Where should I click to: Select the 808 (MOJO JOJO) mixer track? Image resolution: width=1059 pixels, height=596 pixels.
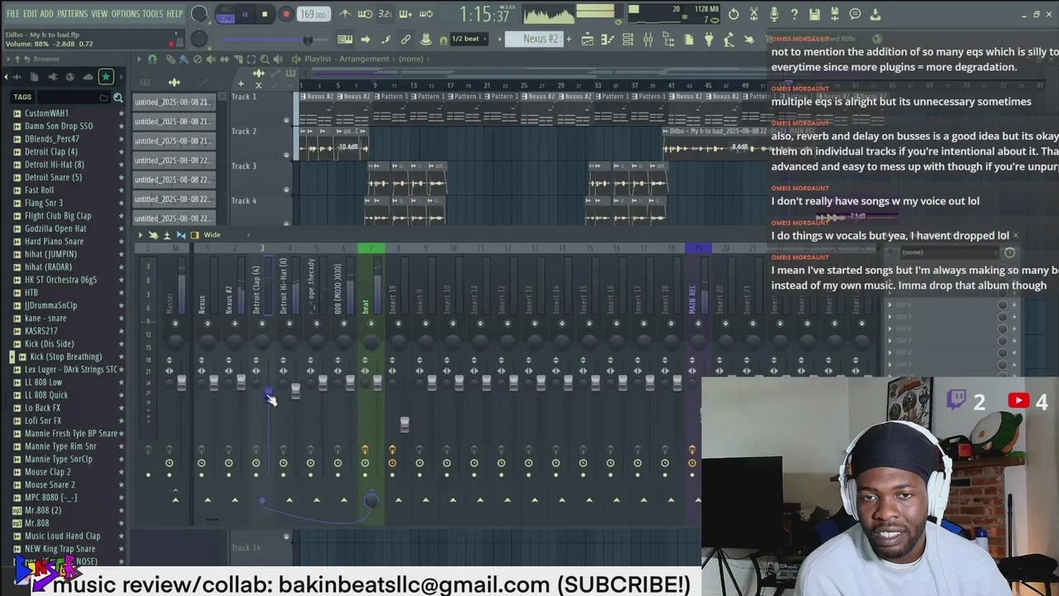(x=338, y=288)
